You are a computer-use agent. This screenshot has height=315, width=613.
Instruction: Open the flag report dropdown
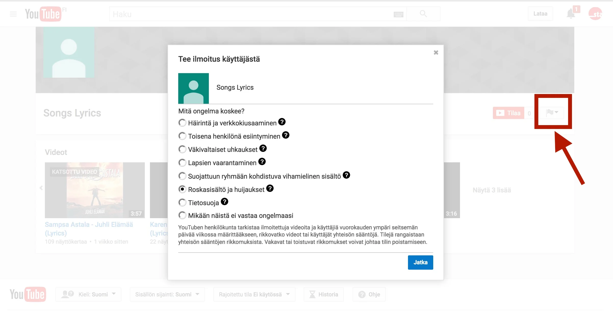pos(552,112)
